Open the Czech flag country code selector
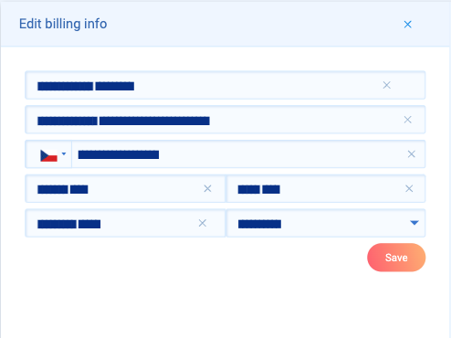The image size is (451, 338). click(x=48, y=154)
